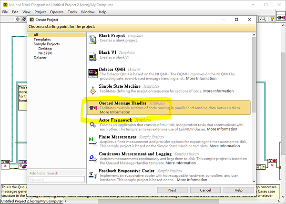Click the Actor Framework gears icon
The height and width of the screenshot is (204, 286).
coord(92,125)
